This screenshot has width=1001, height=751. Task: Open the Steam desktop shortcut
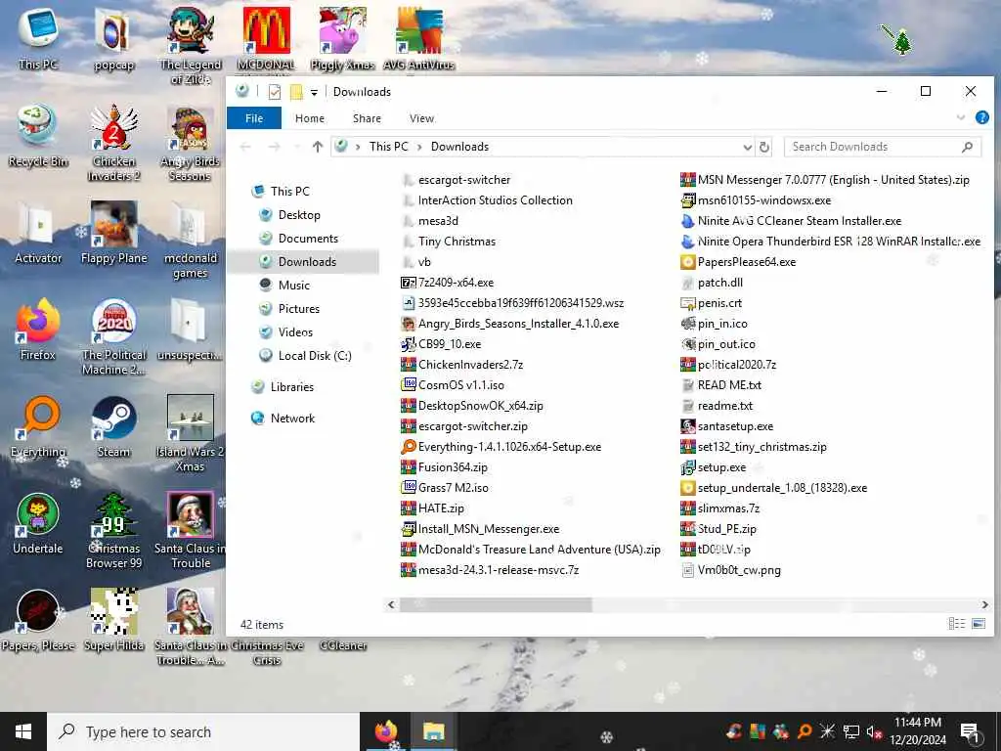113,426
